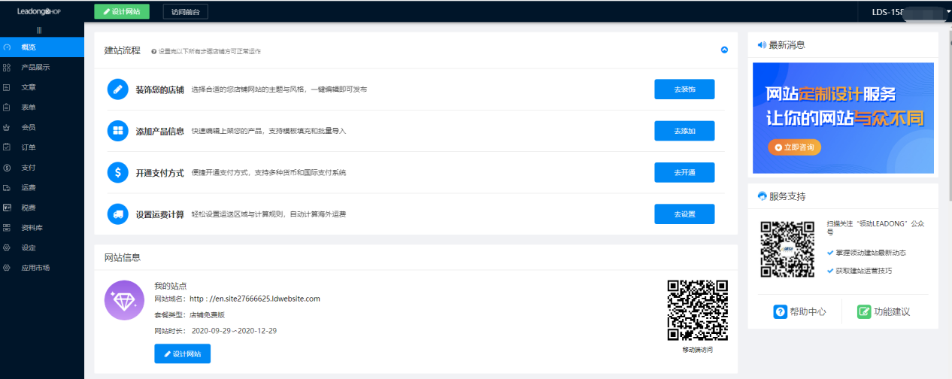952x379 pixels.
Task: Click the 产品展示 grid icon
Action: click(x=7, y=67)
